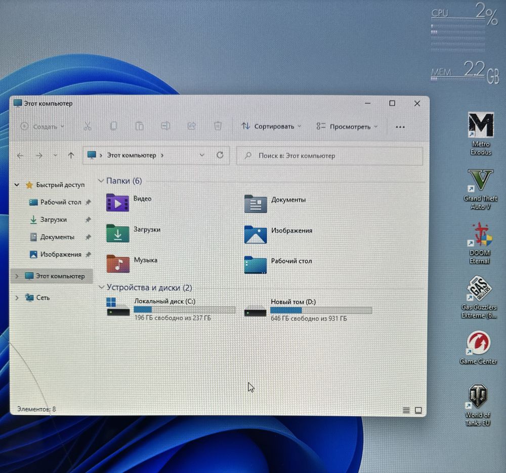Click the MEM usage desktop gadget
Viewport: 506px width, 473px height.
465,72
